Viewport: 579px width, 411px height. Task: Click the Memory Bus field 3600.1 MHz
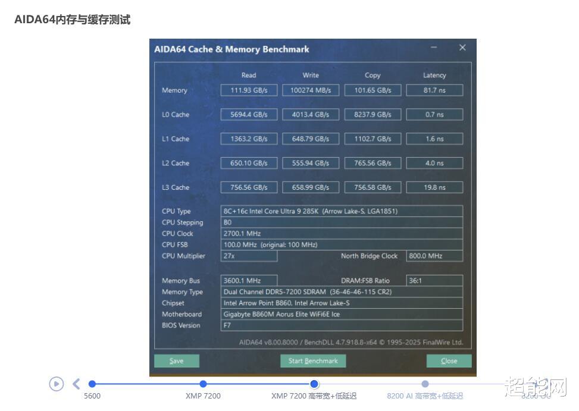[249, 280]
